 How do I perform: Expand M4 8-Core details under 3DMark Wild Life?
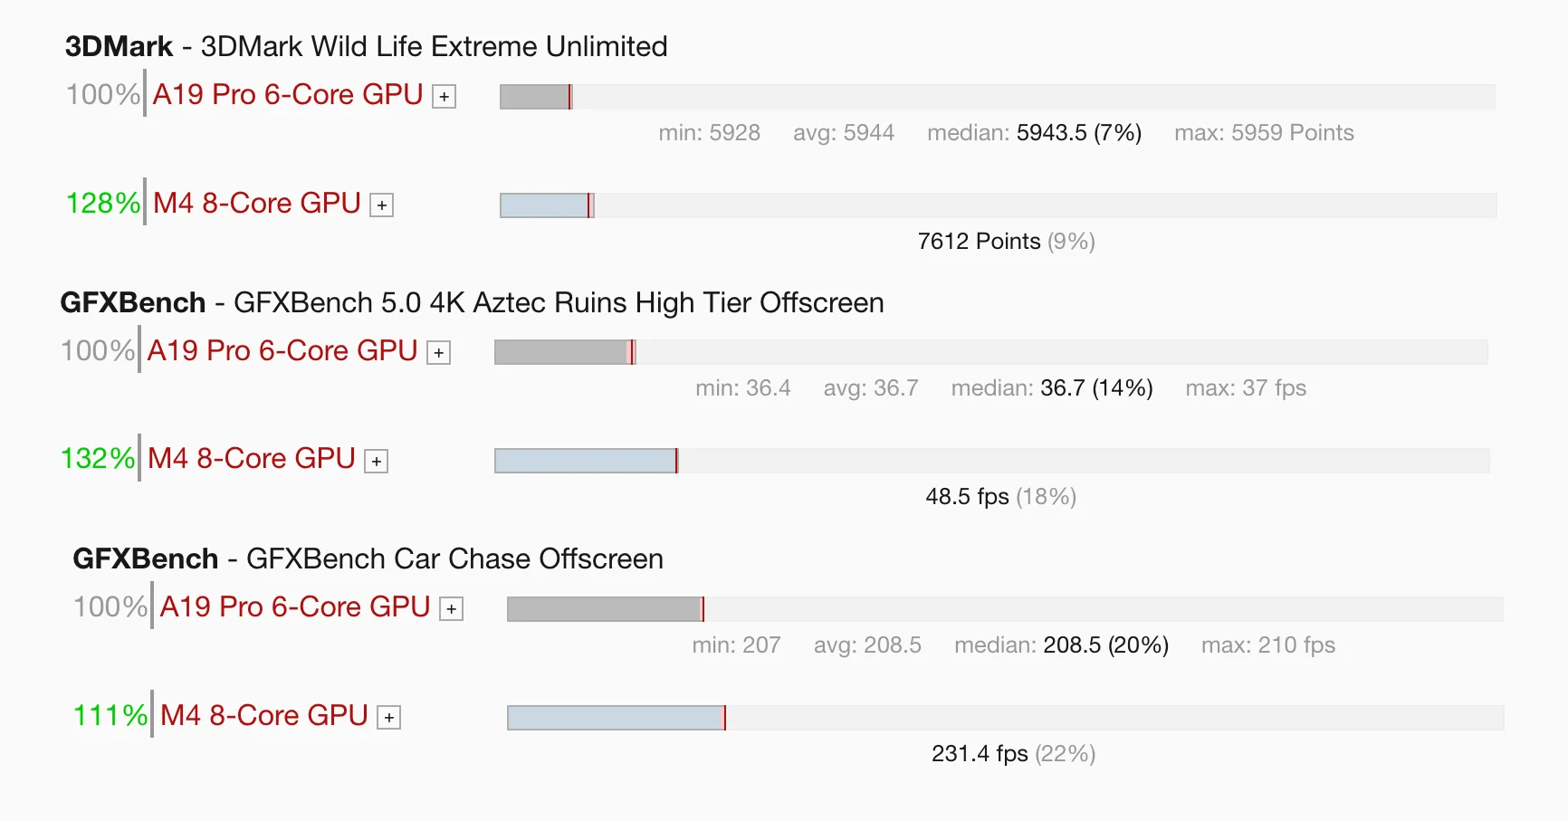382,205
